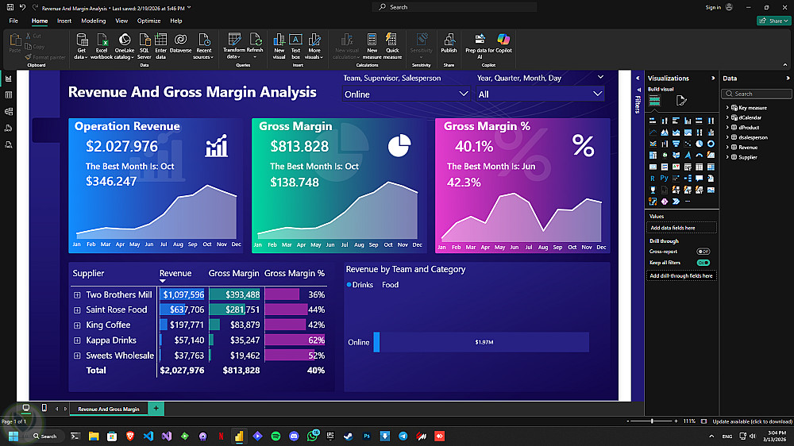The width and height of the screenshot is (794, 446).
Task: Select the Build visual icon
Action: (x=655, y=100)
